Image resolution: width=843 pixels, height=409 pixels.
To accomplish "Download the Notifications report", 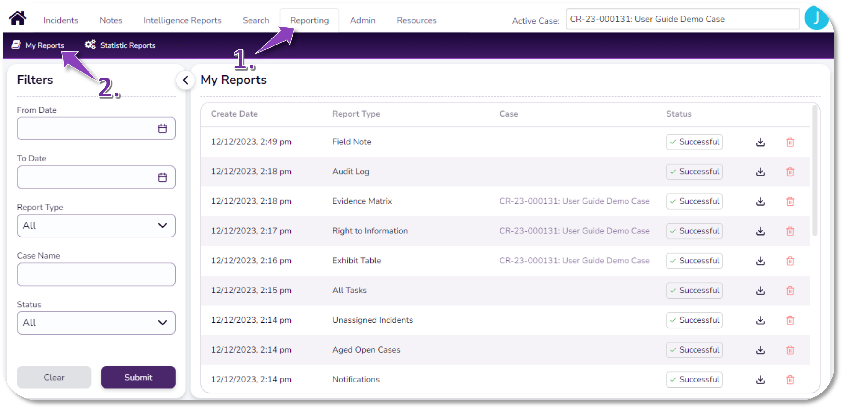I will (760, 380).
